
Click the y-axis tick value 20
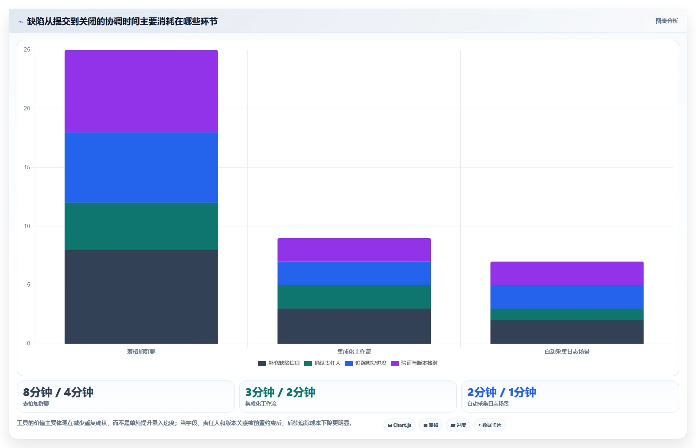click(27, 109)
